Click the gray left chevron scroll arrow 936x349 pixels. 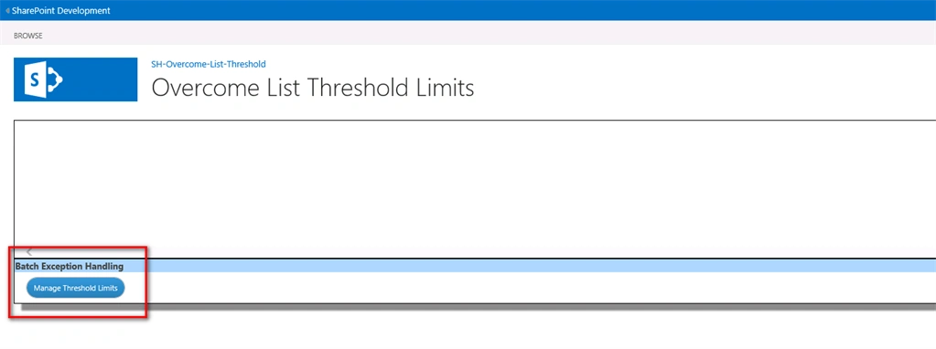29,252
